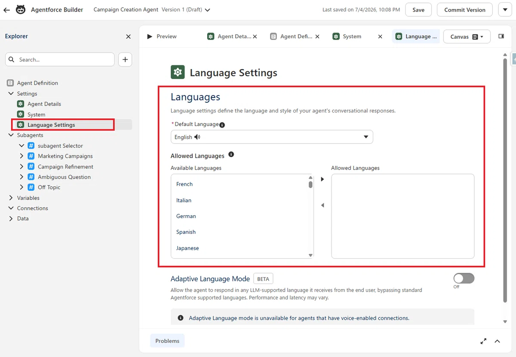Screen dimensions: 516x357
Task: Click the System gear icon in Explorer
Action: pos(21,114)
